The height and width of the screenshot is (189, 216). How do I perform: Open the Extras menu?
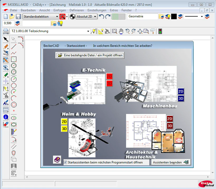pos(114,10)
